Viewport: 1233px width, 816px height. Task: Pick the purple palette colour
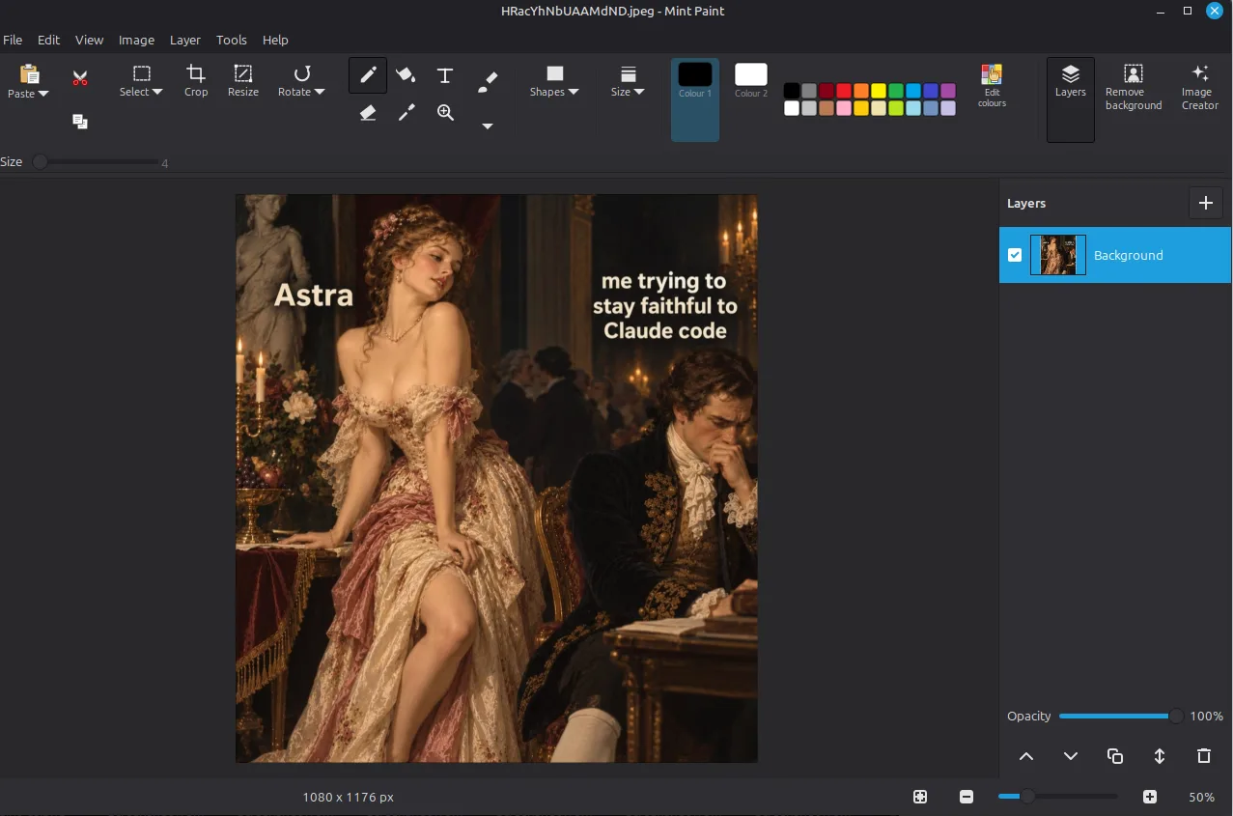tap(948, 91)
